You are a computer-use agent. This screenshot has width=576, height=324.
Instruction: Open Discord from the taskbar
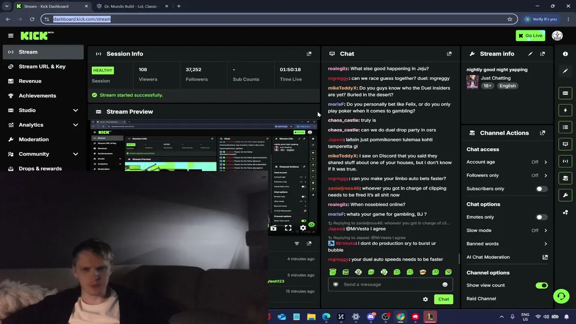pyautogui.click(x=371, y=317)
